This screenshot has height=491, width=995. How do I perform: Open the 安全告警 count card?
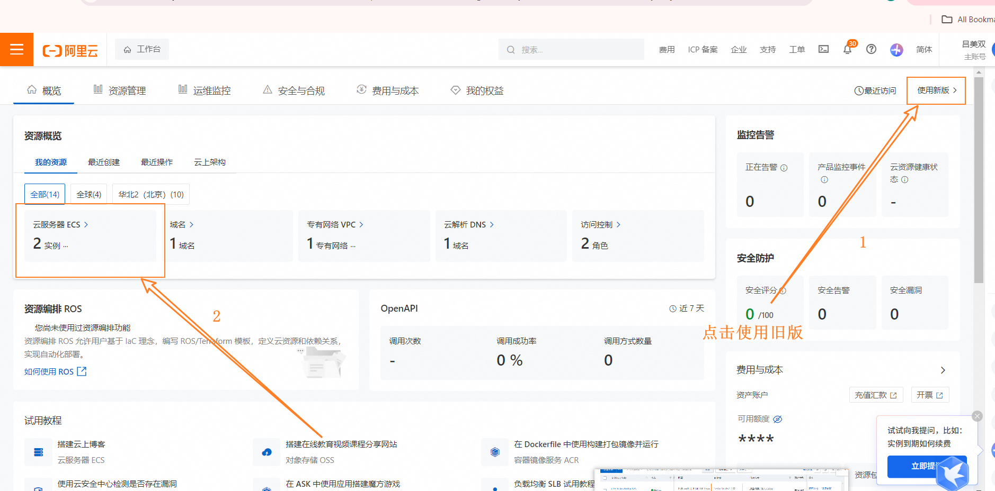(x=842, y=303)
